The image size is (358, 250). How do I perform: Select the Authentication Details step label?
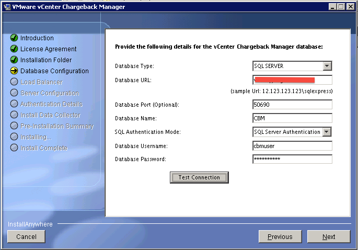(51, 104)
